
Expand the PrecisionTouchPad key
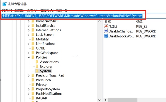point(29,75)
